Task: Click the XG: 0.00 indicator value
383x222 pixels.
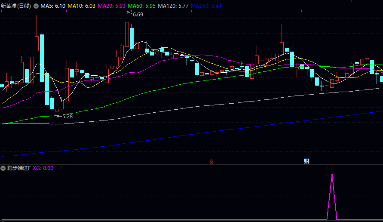Action: click(43, 168)
